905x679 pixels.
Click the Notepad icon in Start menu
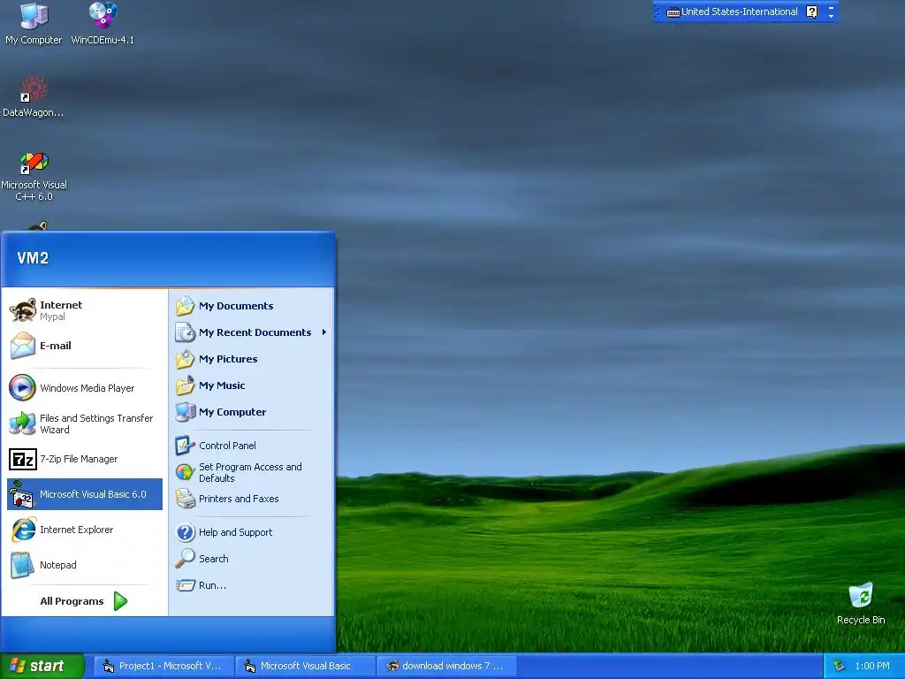[x=22, y=565]
